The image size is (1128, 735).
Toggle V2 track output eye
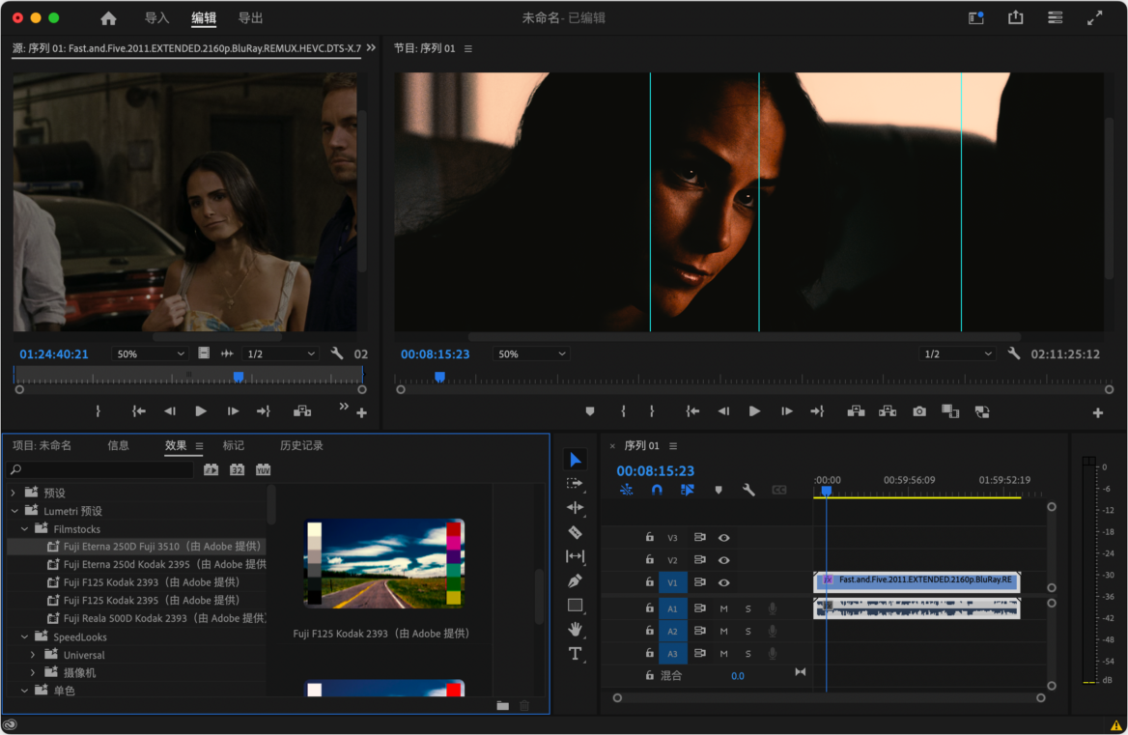(x=723, y=559)
